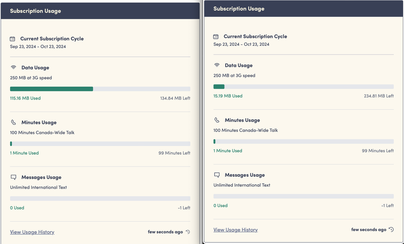Click the refresh history icon in left panel
404x244 pixels.
[x=188, y=232]
